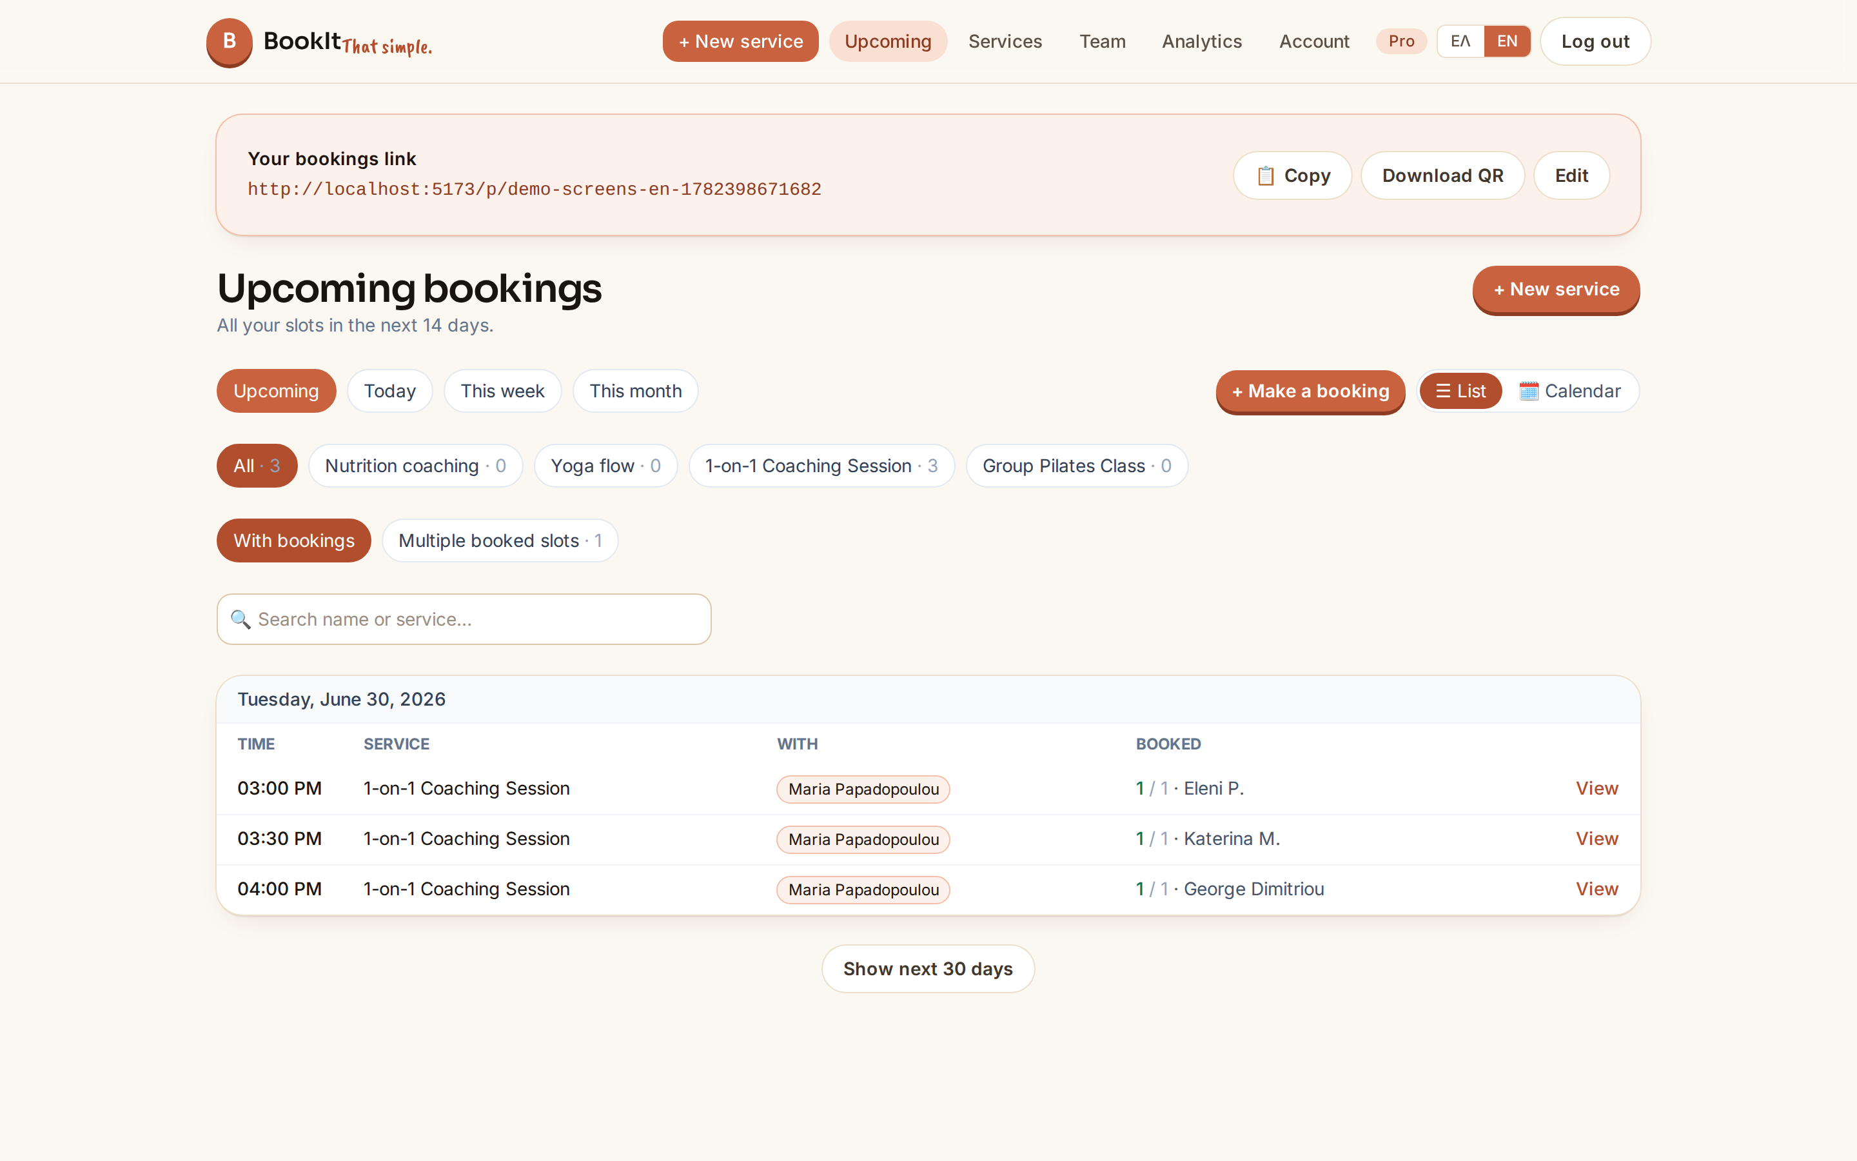View the 03:30 PM Katerina M. booking
The width and height of the screenshot is (1857, 1161).
pos(1597,838)
